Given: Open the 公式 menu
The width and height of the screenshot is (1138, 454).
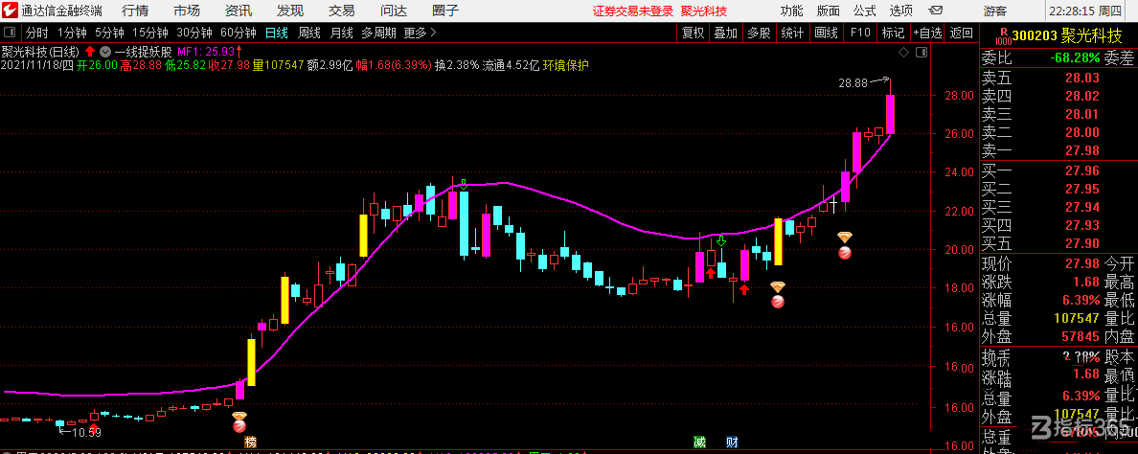Looking at the screenshot, I should pyautogui.click(x=864, y=11).
